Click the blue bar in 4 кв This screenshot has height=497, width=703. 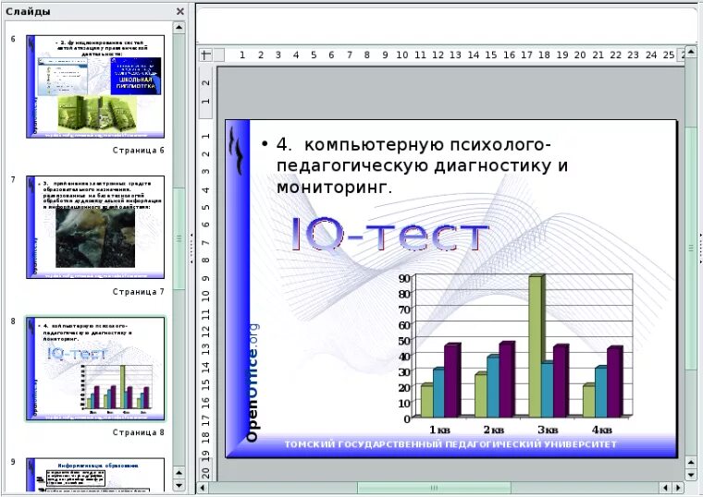[601, 392]
